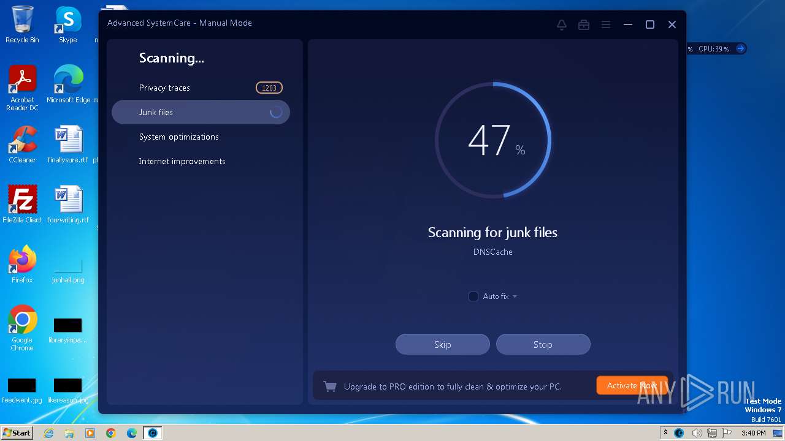Click the taskbar clock showing 3:40 PM

(x=753, y=433)
